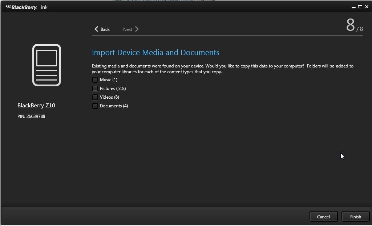Close the BlackBerry Link window
The width and height of the screenshot is (372, 226).
tap(367, 7)
